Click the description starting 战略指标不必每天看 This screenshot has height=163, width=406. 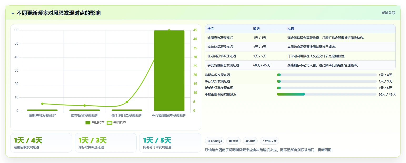[x=323, y=65]
